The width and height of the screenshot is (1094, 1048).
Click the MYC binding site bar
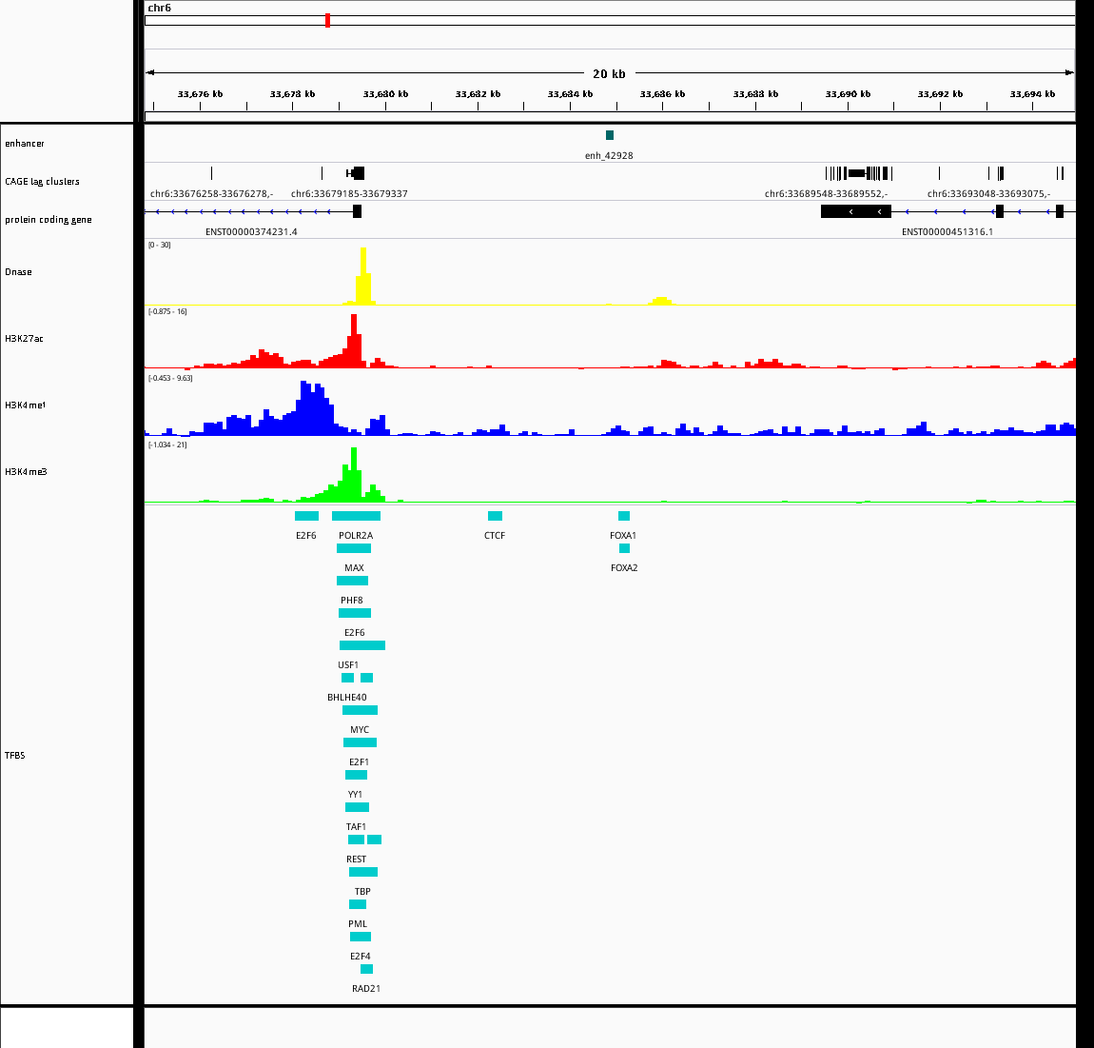360,710
